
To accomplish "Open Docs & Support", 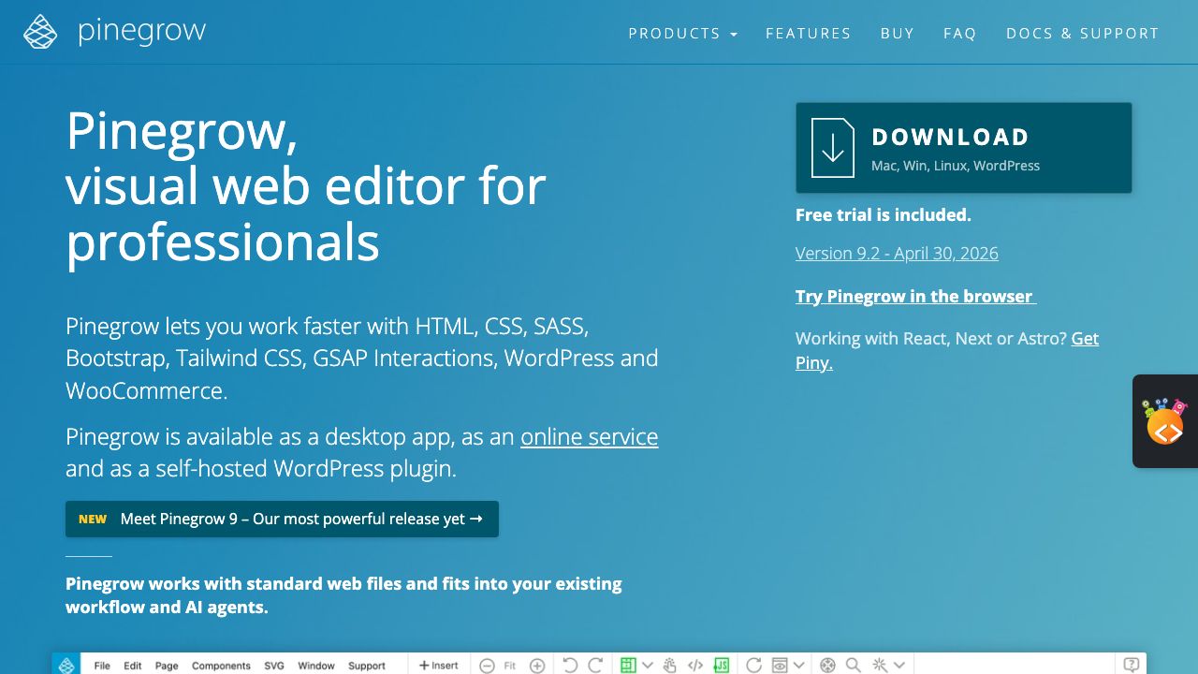I will point(1083,34).
